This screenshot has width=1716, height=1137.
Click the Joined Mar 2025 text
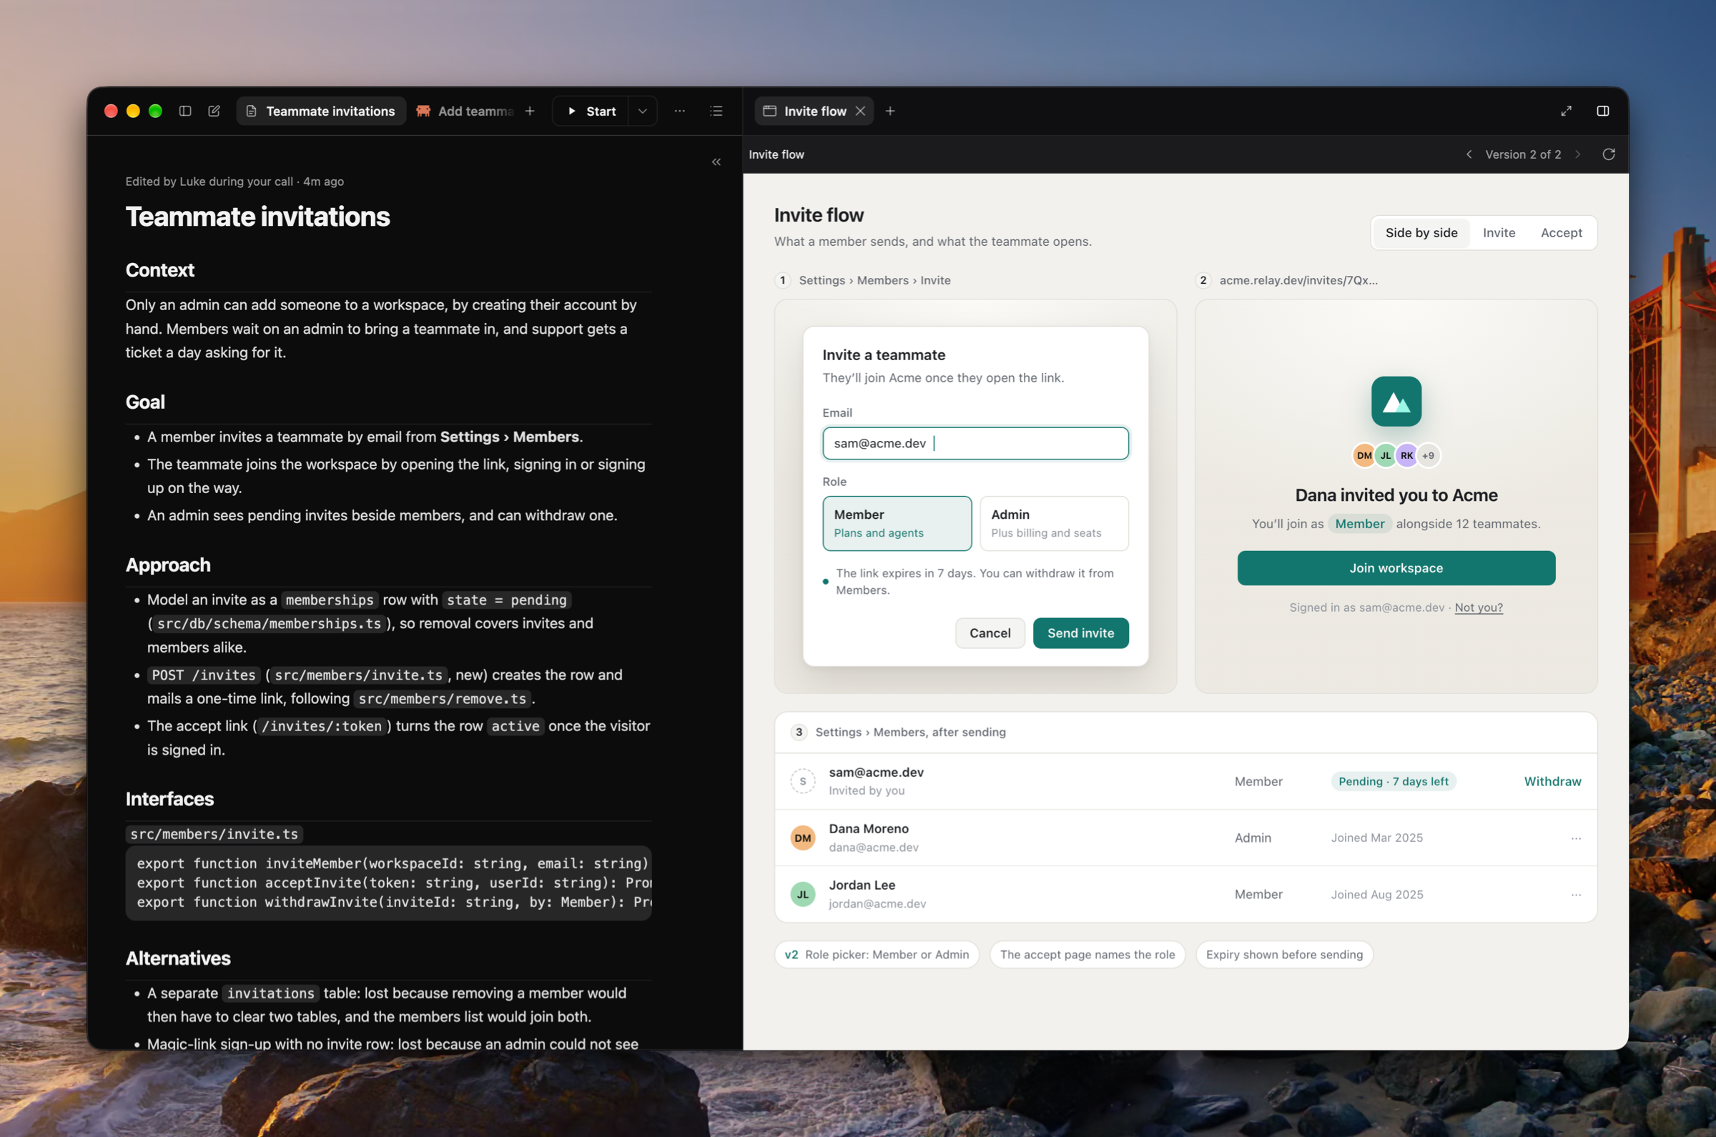point(1376,838)
